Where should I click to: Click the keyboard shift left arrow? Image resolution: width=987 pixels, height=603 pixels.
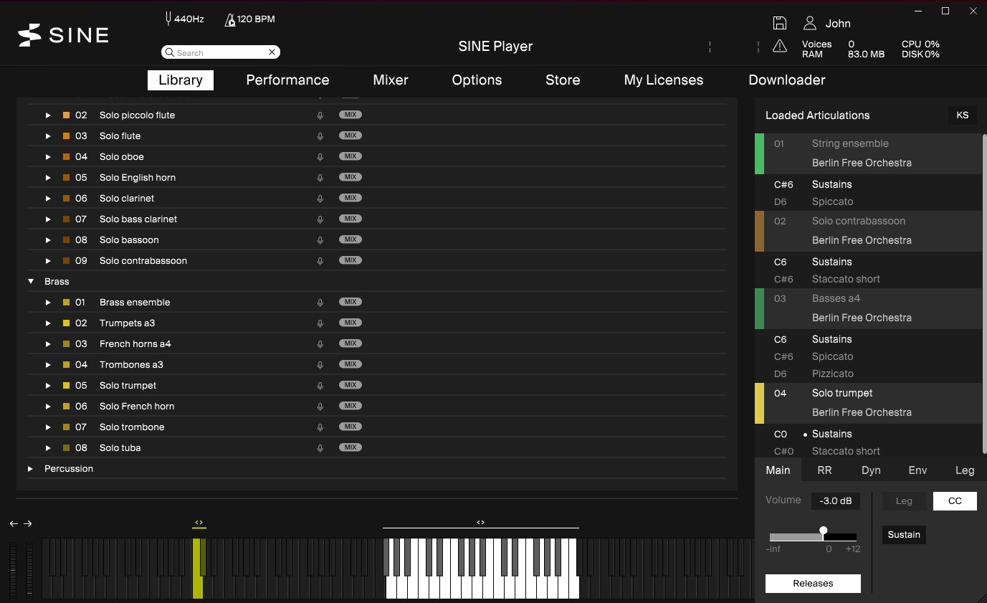point(14,523)
